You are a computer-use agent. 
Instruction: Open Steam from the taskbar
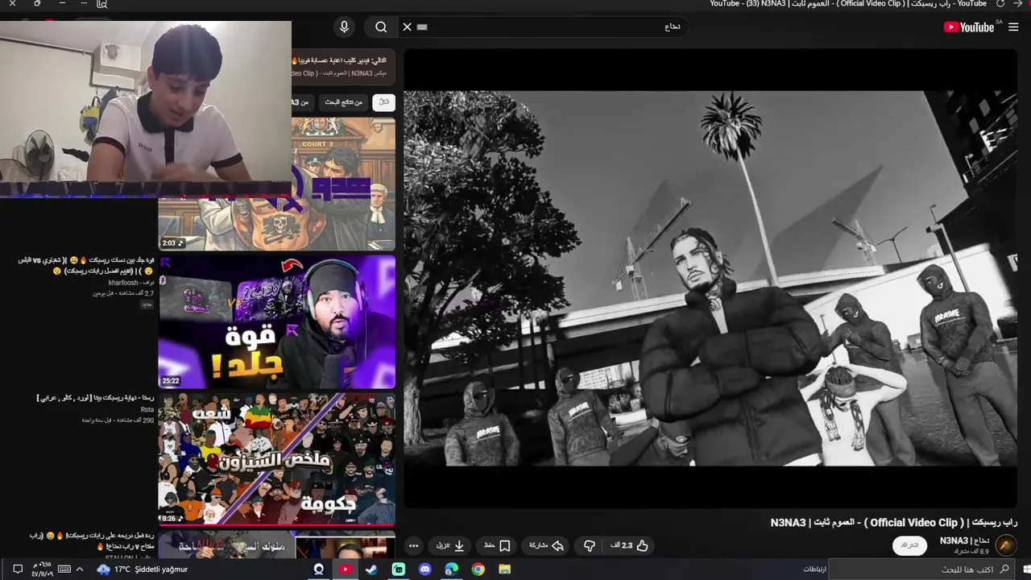click(x=371, y=569)
